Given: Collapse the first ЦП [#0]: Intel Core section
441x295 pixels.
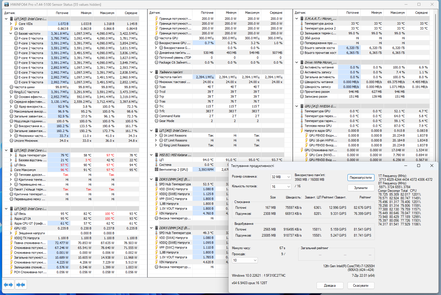Looking at the screenshot, I should tap(6, 19).
